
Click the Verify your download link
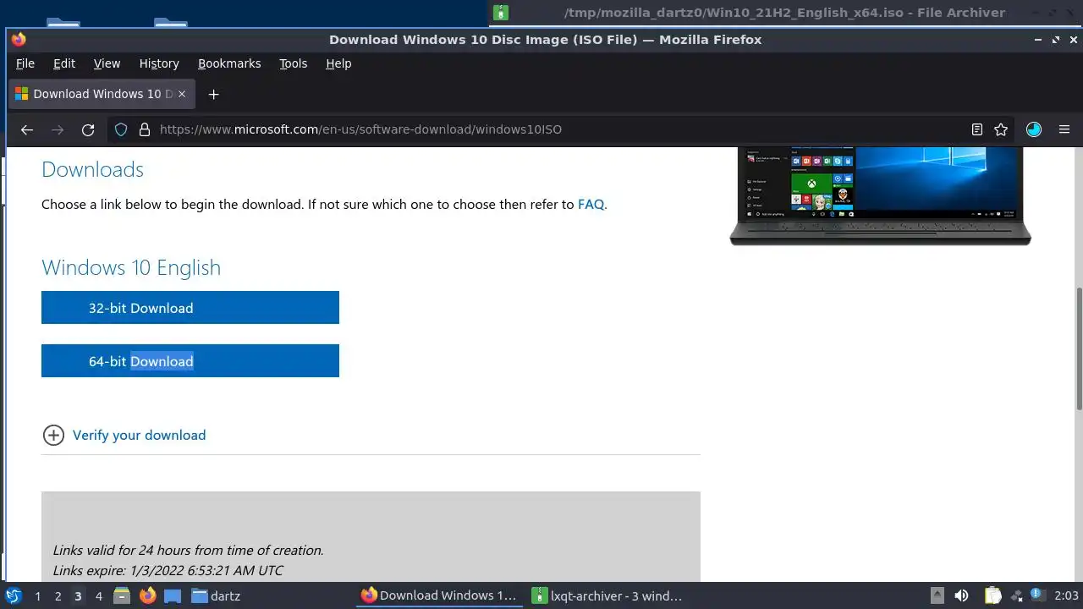139,435
